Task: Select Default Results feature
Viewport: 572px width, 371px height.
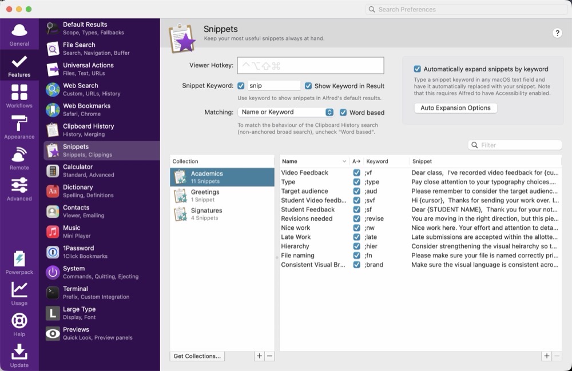Action: (x=101, y=29)
